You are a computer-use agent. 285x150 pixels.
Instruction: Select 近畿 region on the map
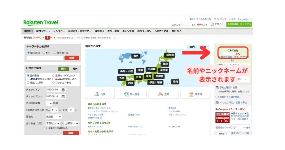pos(139,77)
